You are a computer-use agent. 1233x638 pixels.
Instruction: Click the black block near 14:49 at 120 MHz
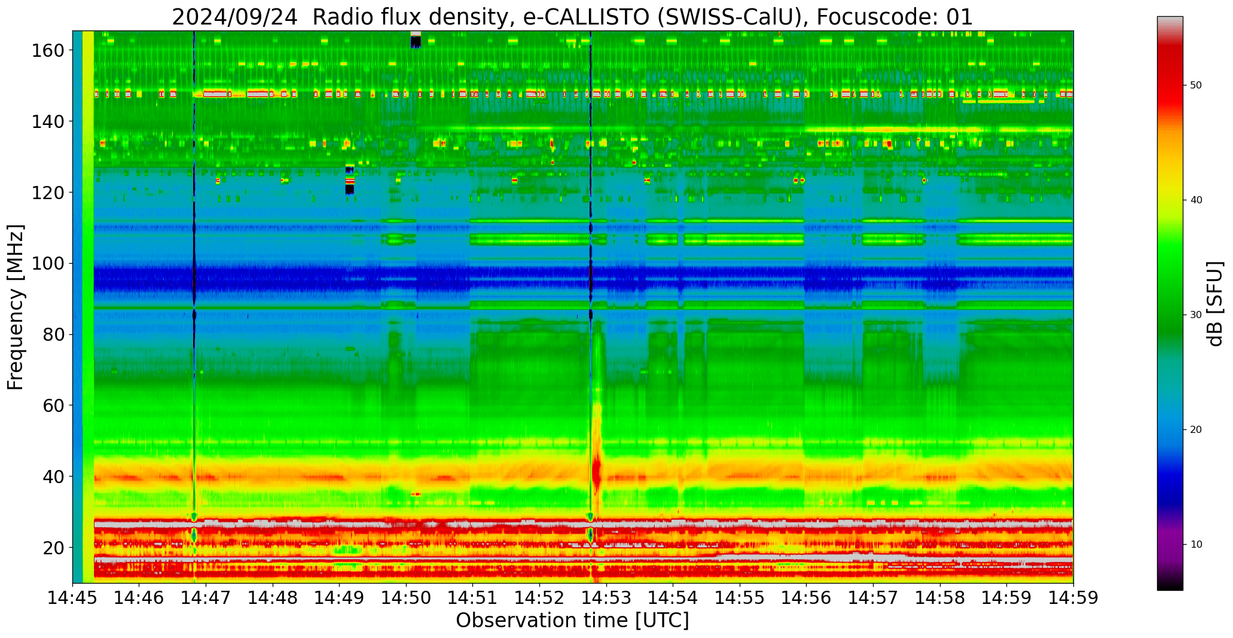click(350, 190)
